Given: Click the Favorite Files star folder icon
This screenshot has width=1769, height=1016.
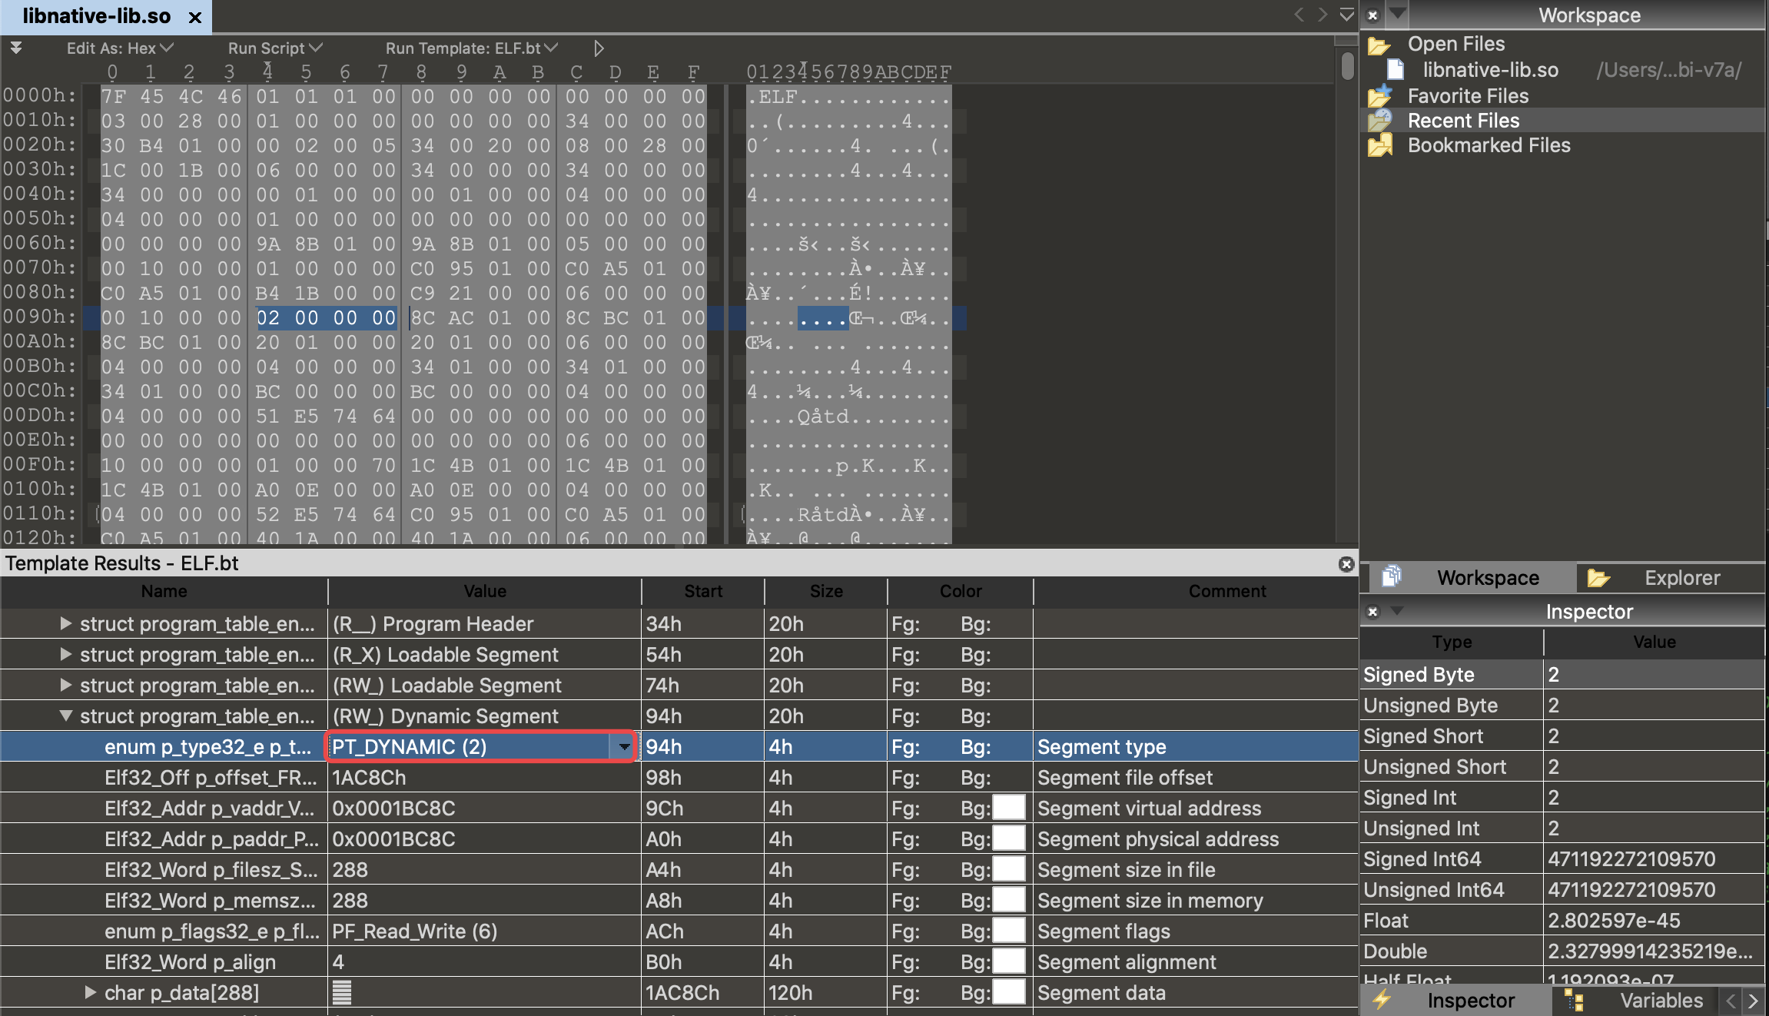Looking at the screenshot, I should coord(1379,97).
